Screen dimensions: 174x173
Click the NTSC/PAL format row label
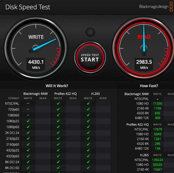coord(12,104)
